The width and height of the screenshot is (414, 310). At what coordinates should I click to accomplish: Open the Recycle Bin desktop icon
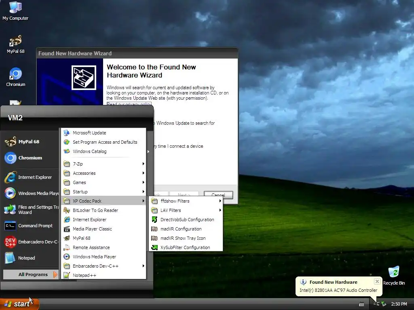394,276
